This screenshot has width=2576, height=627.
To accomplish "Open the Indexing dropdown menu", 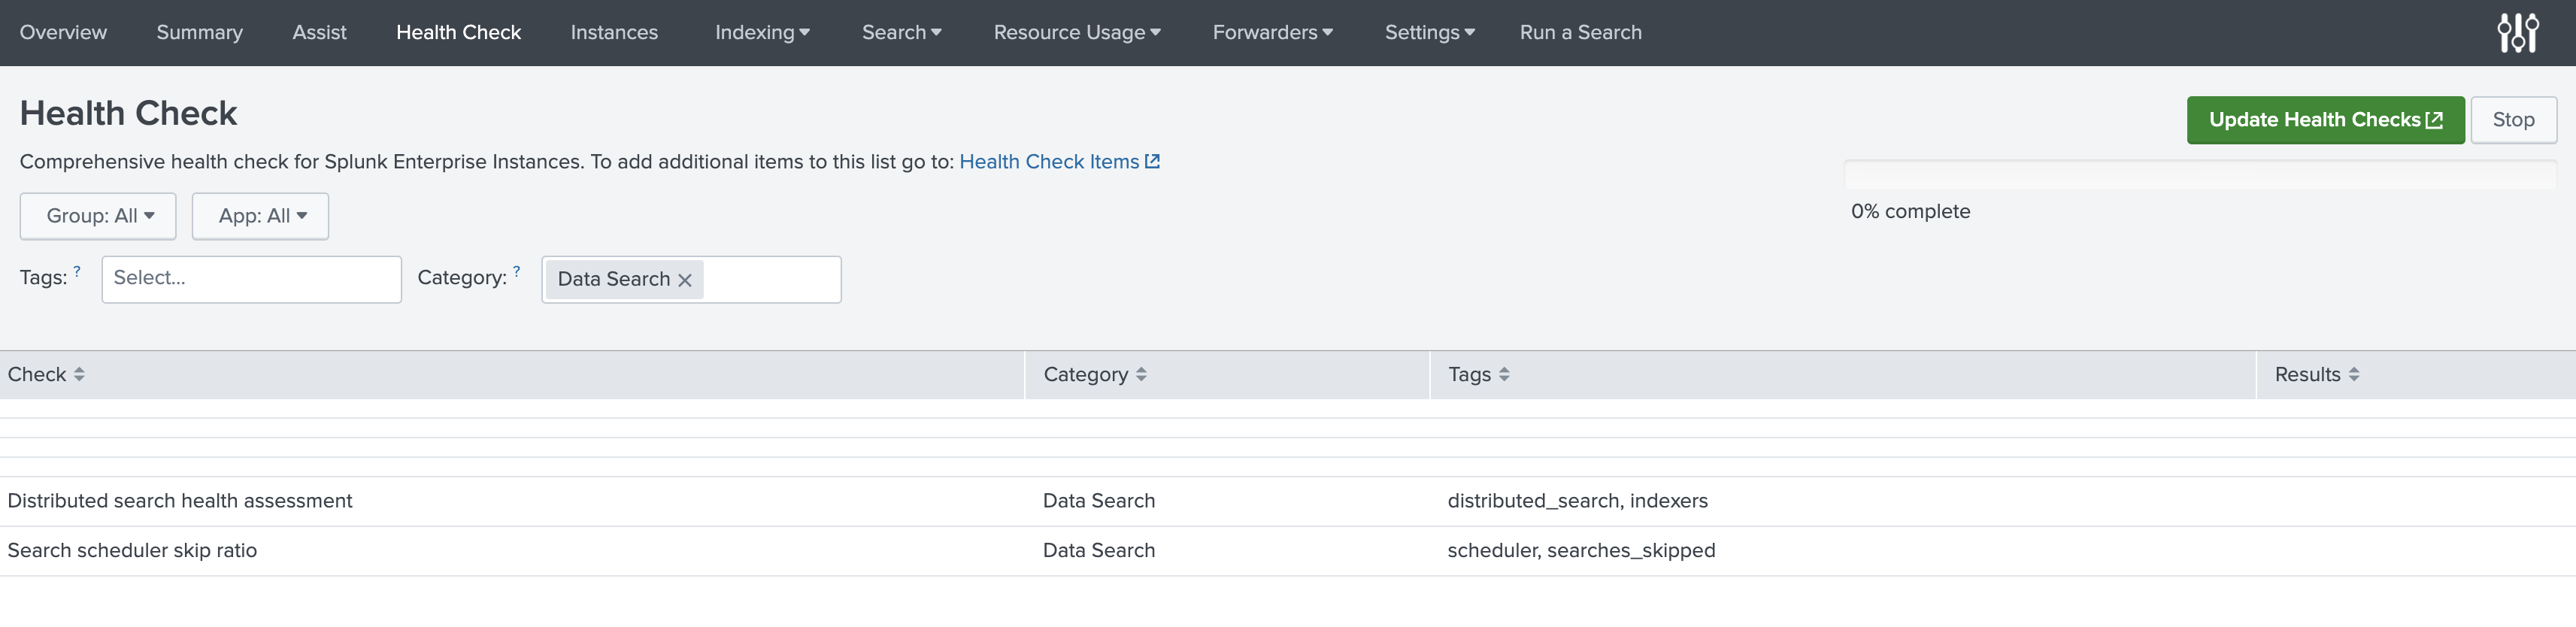I will click(x=762, y=33).
